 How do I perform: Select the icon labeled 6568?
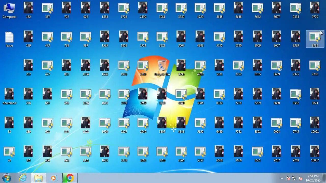(x=219, y=154)
